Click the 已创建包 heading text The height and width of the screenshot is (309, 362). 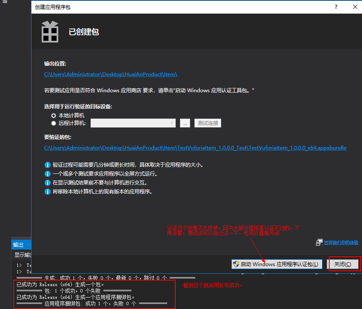click(84, 32)
